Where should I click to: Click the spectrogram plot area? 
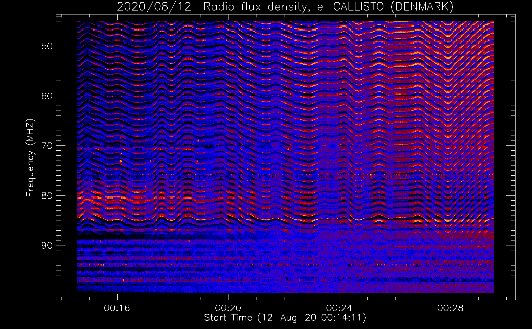tap(286, 157)
